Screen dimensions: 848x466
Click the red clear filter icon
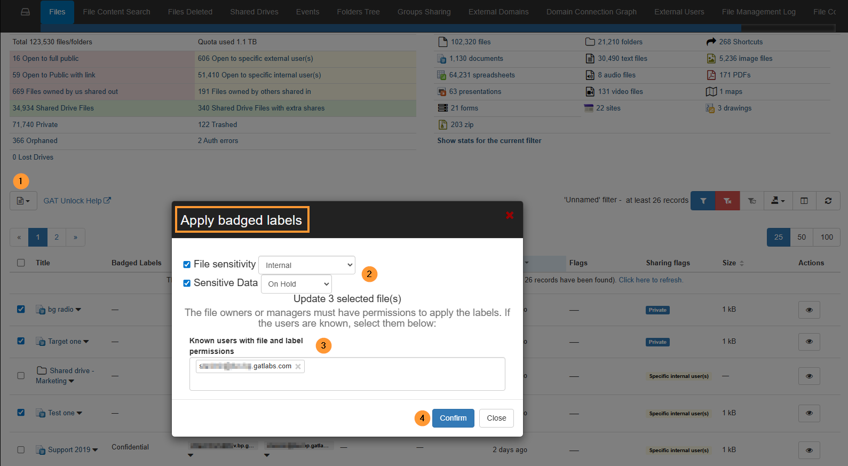pyautogui.click(x=727, y=201)
